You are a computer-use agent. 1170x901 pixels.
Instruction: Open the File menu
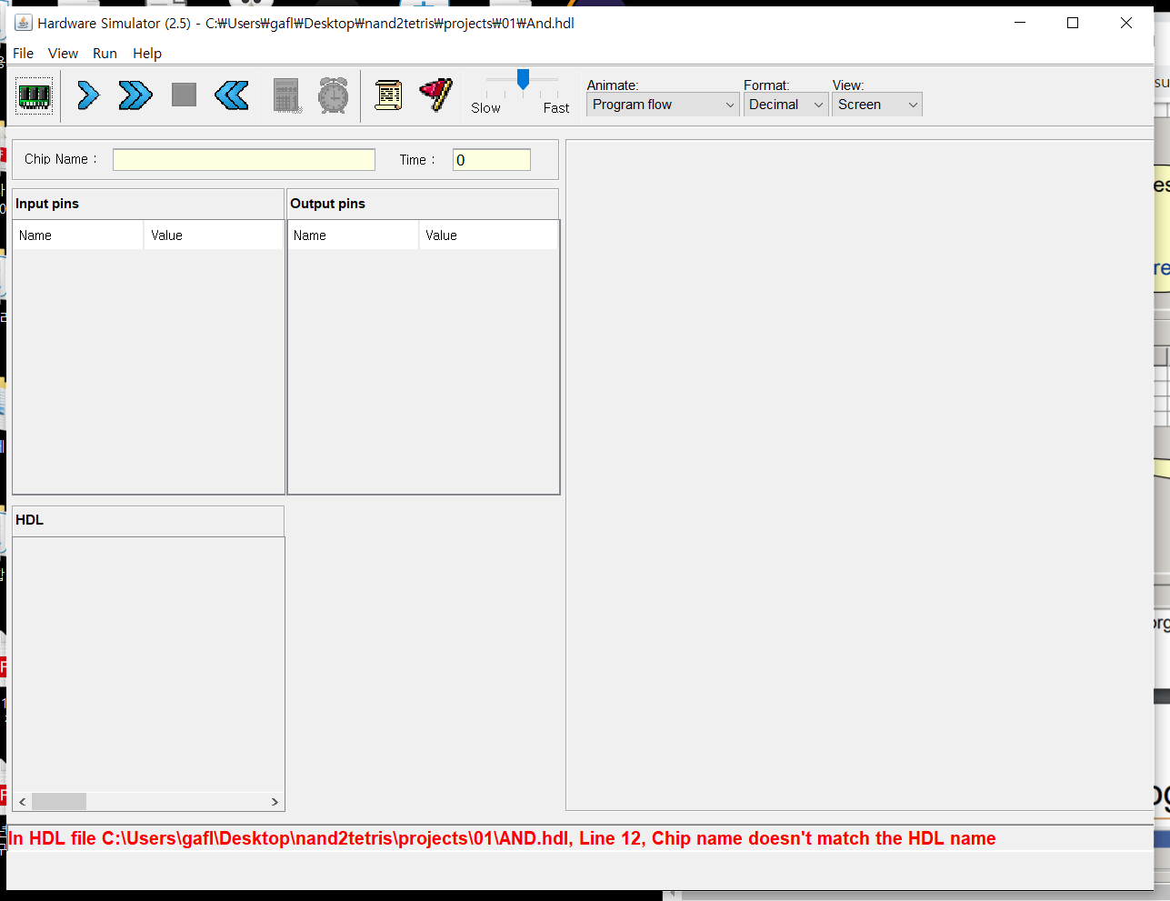click(x=23, y=54)
